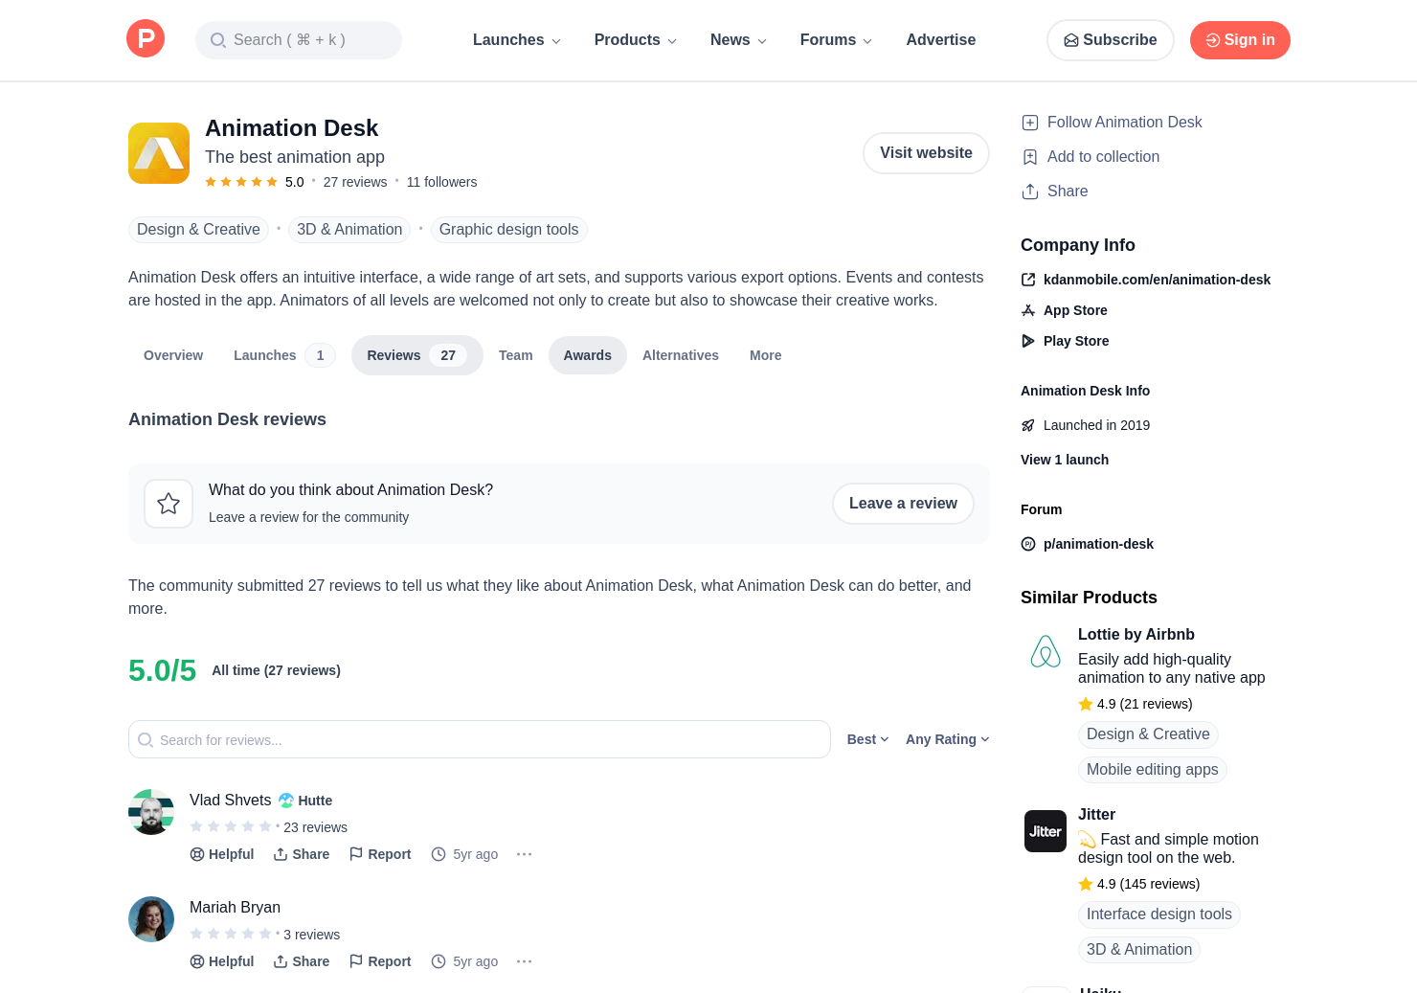Expand the Launches menu

[517, 40]
